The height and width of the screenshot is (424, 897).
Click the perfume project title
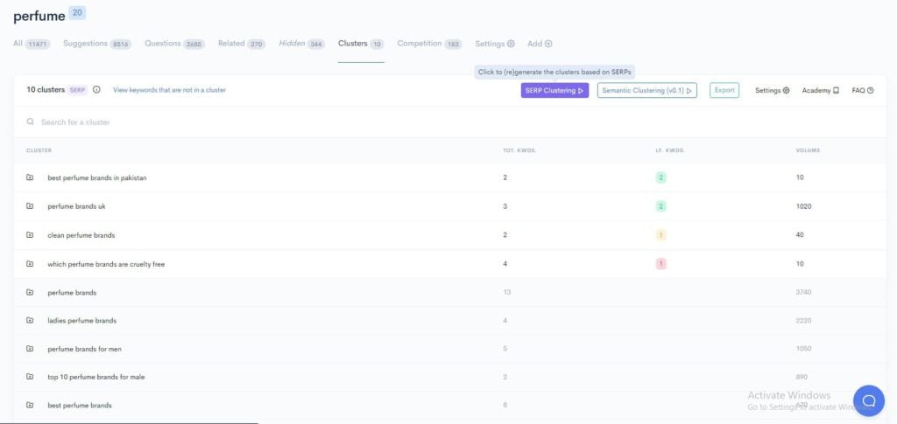click(39, 17)
